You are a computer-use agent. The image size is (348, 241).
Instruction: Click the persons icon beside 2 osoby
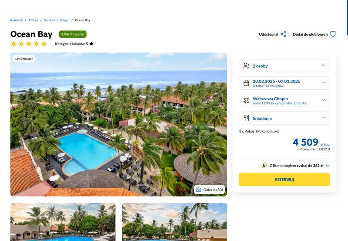click(246, 66)
